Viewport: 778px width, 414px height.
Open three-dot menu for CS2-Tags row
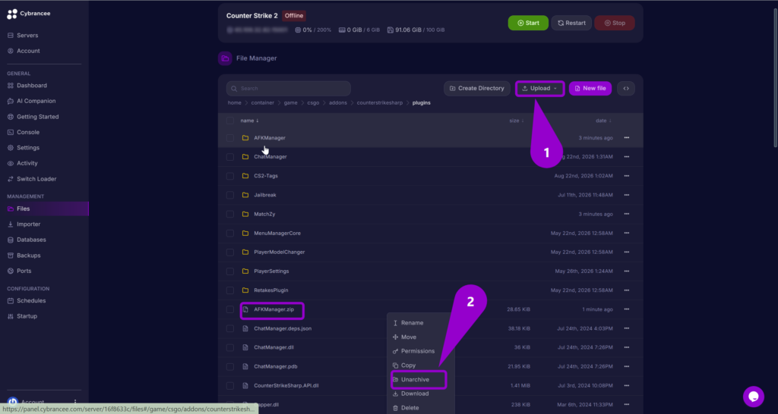627,176
